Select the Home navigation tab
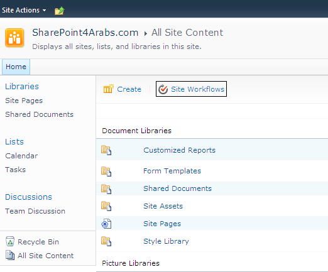 (16, 67)
